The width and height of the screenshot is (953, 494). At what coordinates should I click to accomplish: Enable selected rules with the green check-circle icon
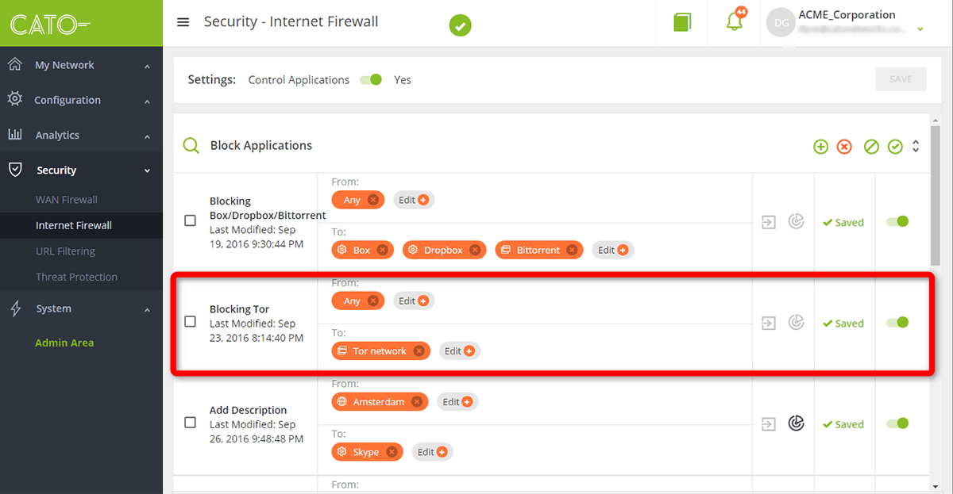(895, 147)
